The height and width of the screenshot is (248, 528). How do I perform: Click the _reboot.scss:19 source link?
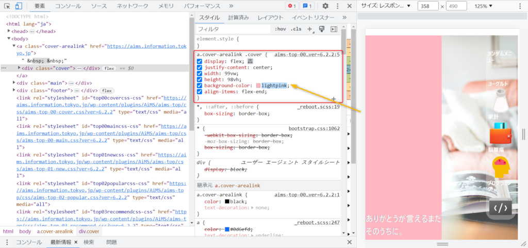click(x=318, y=107)
